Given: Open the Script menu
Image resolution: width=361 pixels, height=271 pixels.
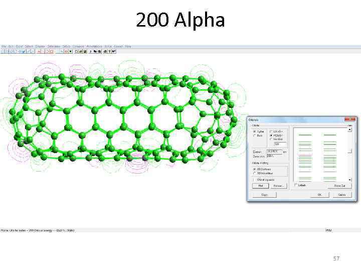Looking at the screenshot, I should pyautogui.click(x=108, y=46).
